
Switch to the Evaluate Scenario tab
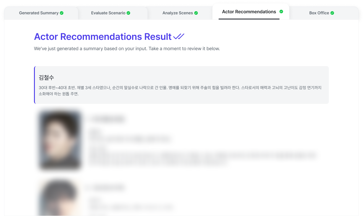click(x=111, y=13)
